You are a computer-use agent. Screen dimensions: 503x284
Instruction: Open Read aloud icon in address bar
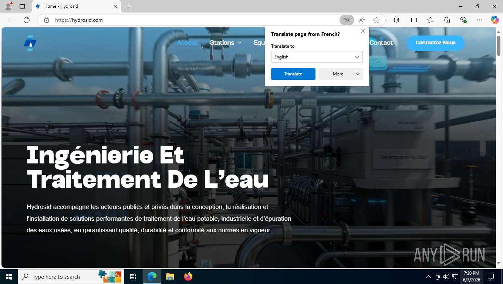coord(362,20)
